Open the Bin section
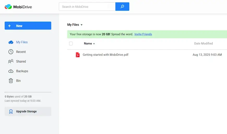The height and width of the screenshot is (134, 227). [x=14, y=81]
